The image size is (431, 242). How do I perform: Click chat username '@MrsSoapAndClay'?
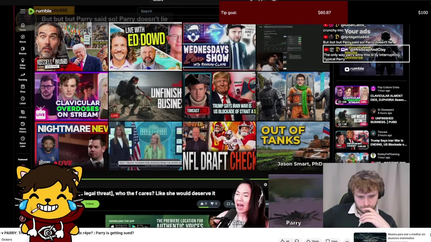[x=367, y=49]
